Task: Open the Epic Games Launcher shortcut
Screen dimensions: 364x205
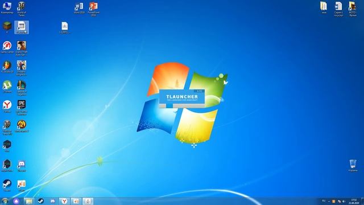Action: (x=22, y=108)
